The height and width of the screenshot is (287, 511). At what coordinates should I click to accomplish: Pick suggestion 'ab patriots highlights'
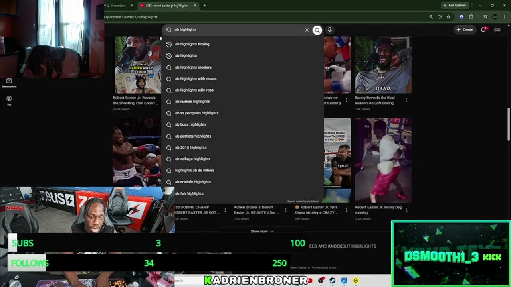pos(243,136)
